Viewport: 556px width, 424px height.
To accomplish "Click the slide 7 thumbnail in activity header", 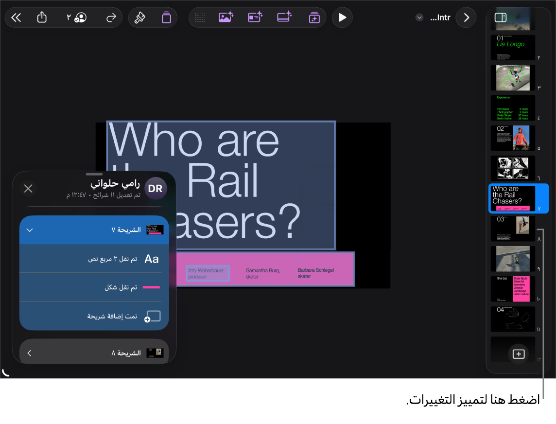I will pyautogui.click(x=155, y=230).
